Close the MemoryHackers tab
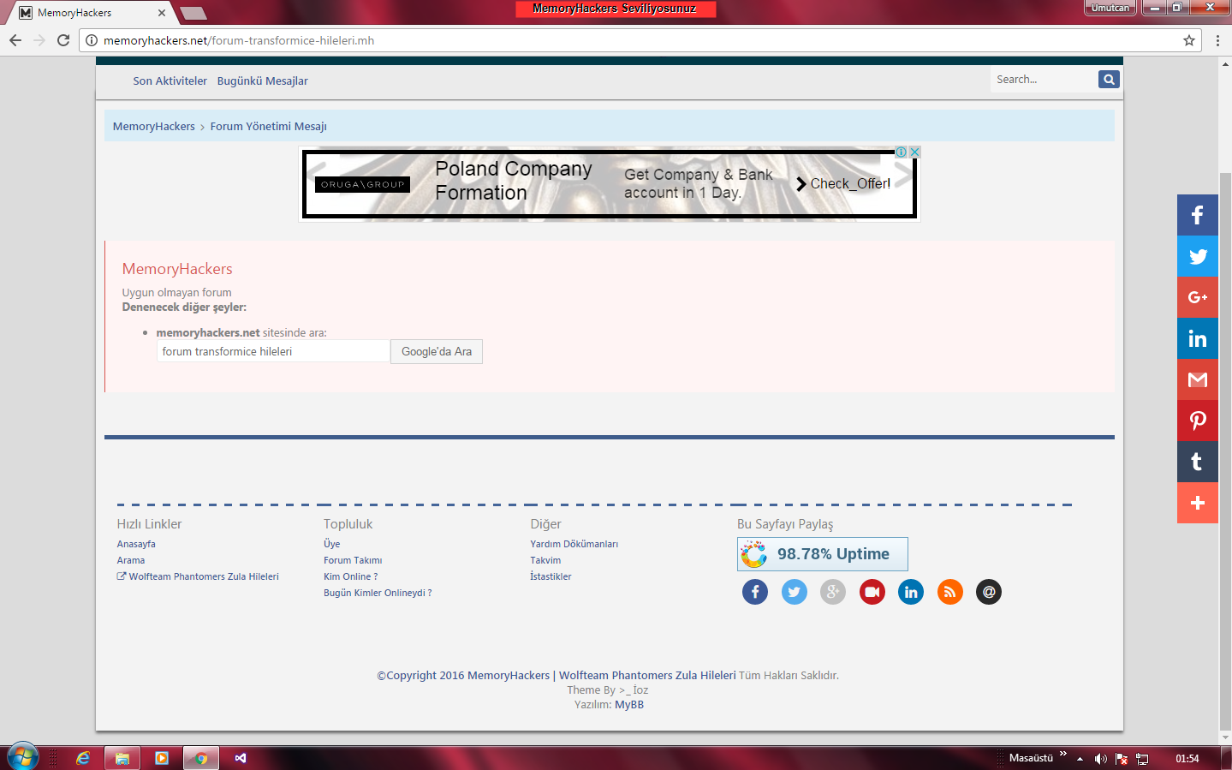This screenshot has width=1232, height=770. (162, 13)
